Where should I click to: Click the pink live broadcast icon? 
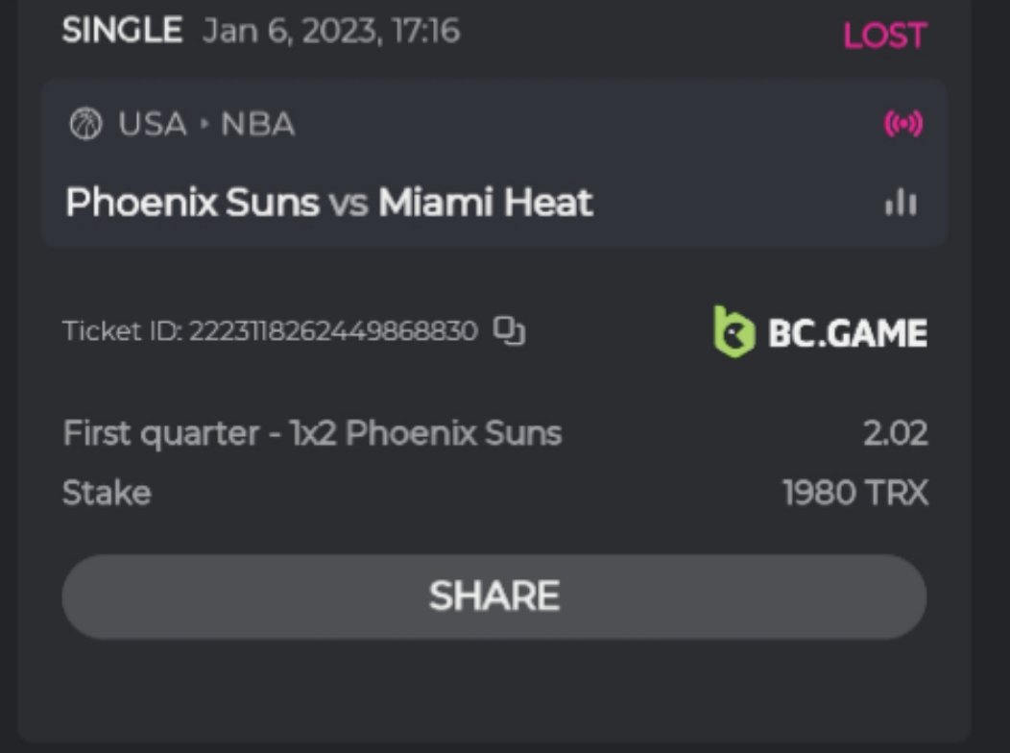pos(902,125)
